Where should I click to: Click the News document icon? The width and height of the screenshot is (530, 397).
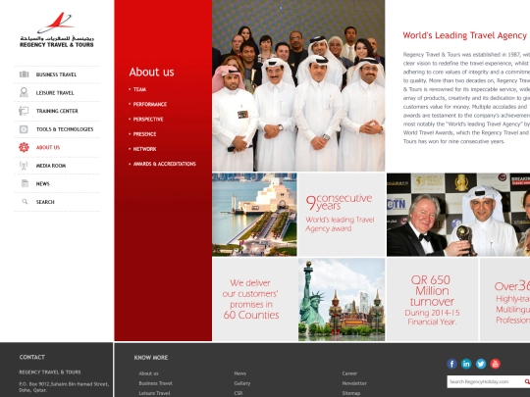tap(25, 183)
